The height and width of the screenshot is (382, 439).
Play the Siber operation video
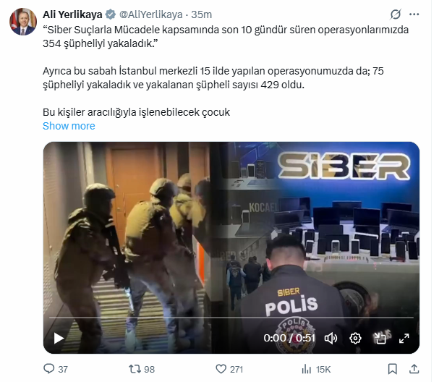[59, 338]
